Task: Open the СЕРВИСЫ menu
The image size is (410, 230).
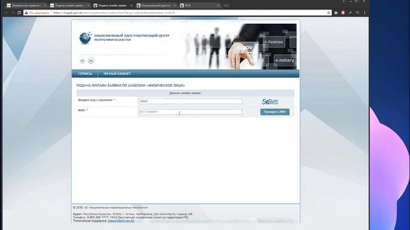Action: click(x=85, y=74)
